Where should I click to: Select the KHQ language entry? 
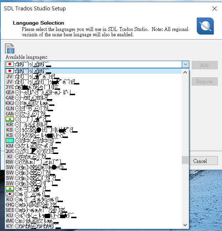[93, 205]
